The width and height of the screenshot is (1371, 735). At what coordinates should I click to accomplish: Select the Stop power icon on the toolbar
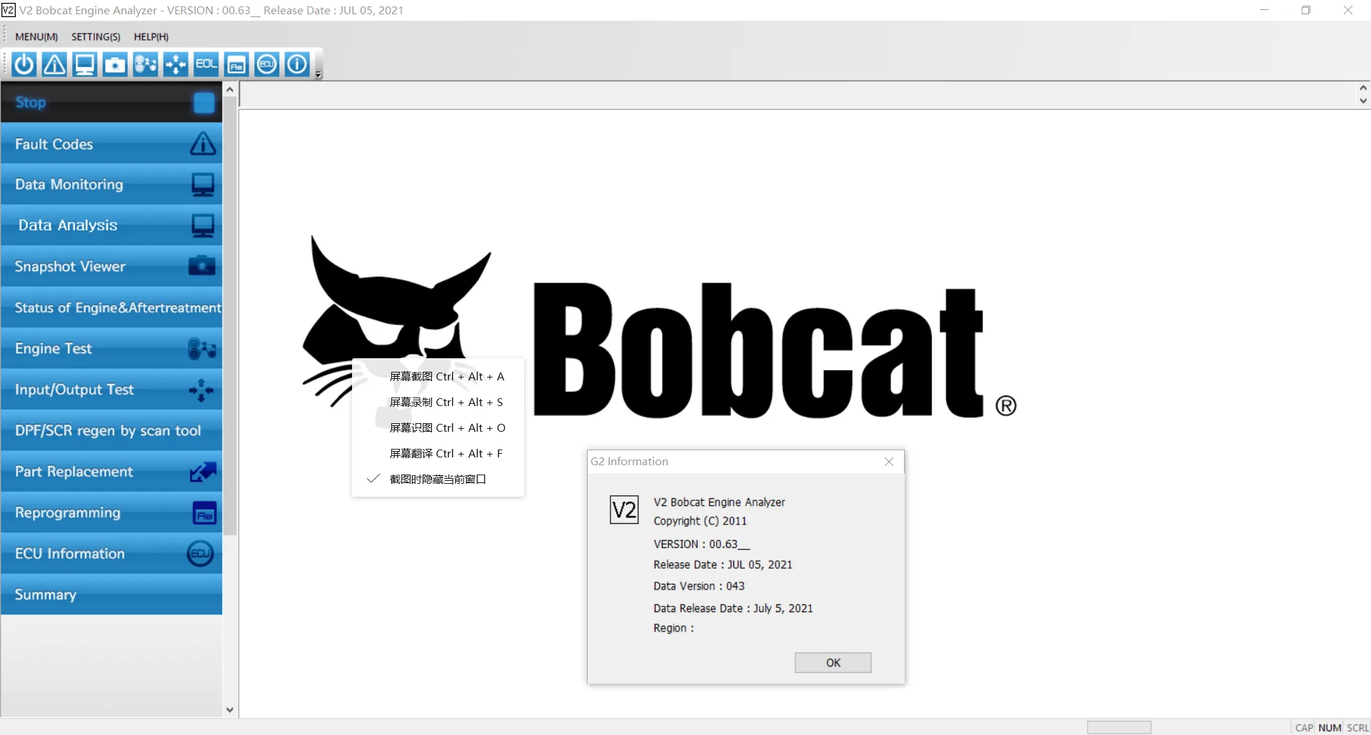click(24, 64)
